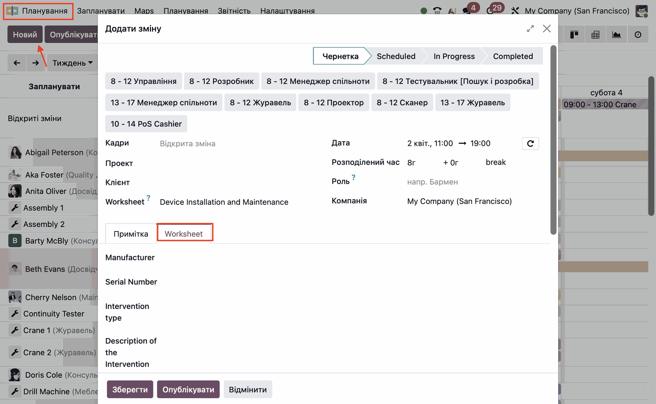Click the Зберегти button

pos(130,389)
